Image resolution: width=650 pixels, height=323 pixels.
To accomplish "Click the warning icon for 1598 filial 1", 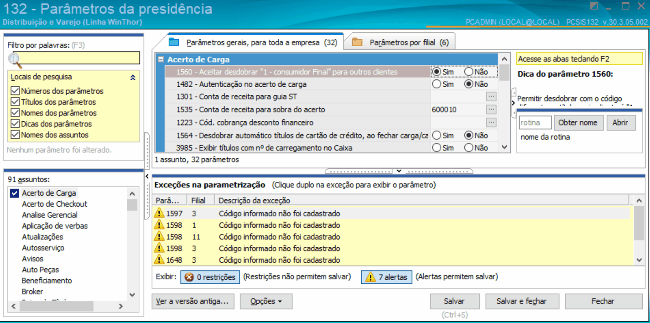I will [x=159, y=225].
